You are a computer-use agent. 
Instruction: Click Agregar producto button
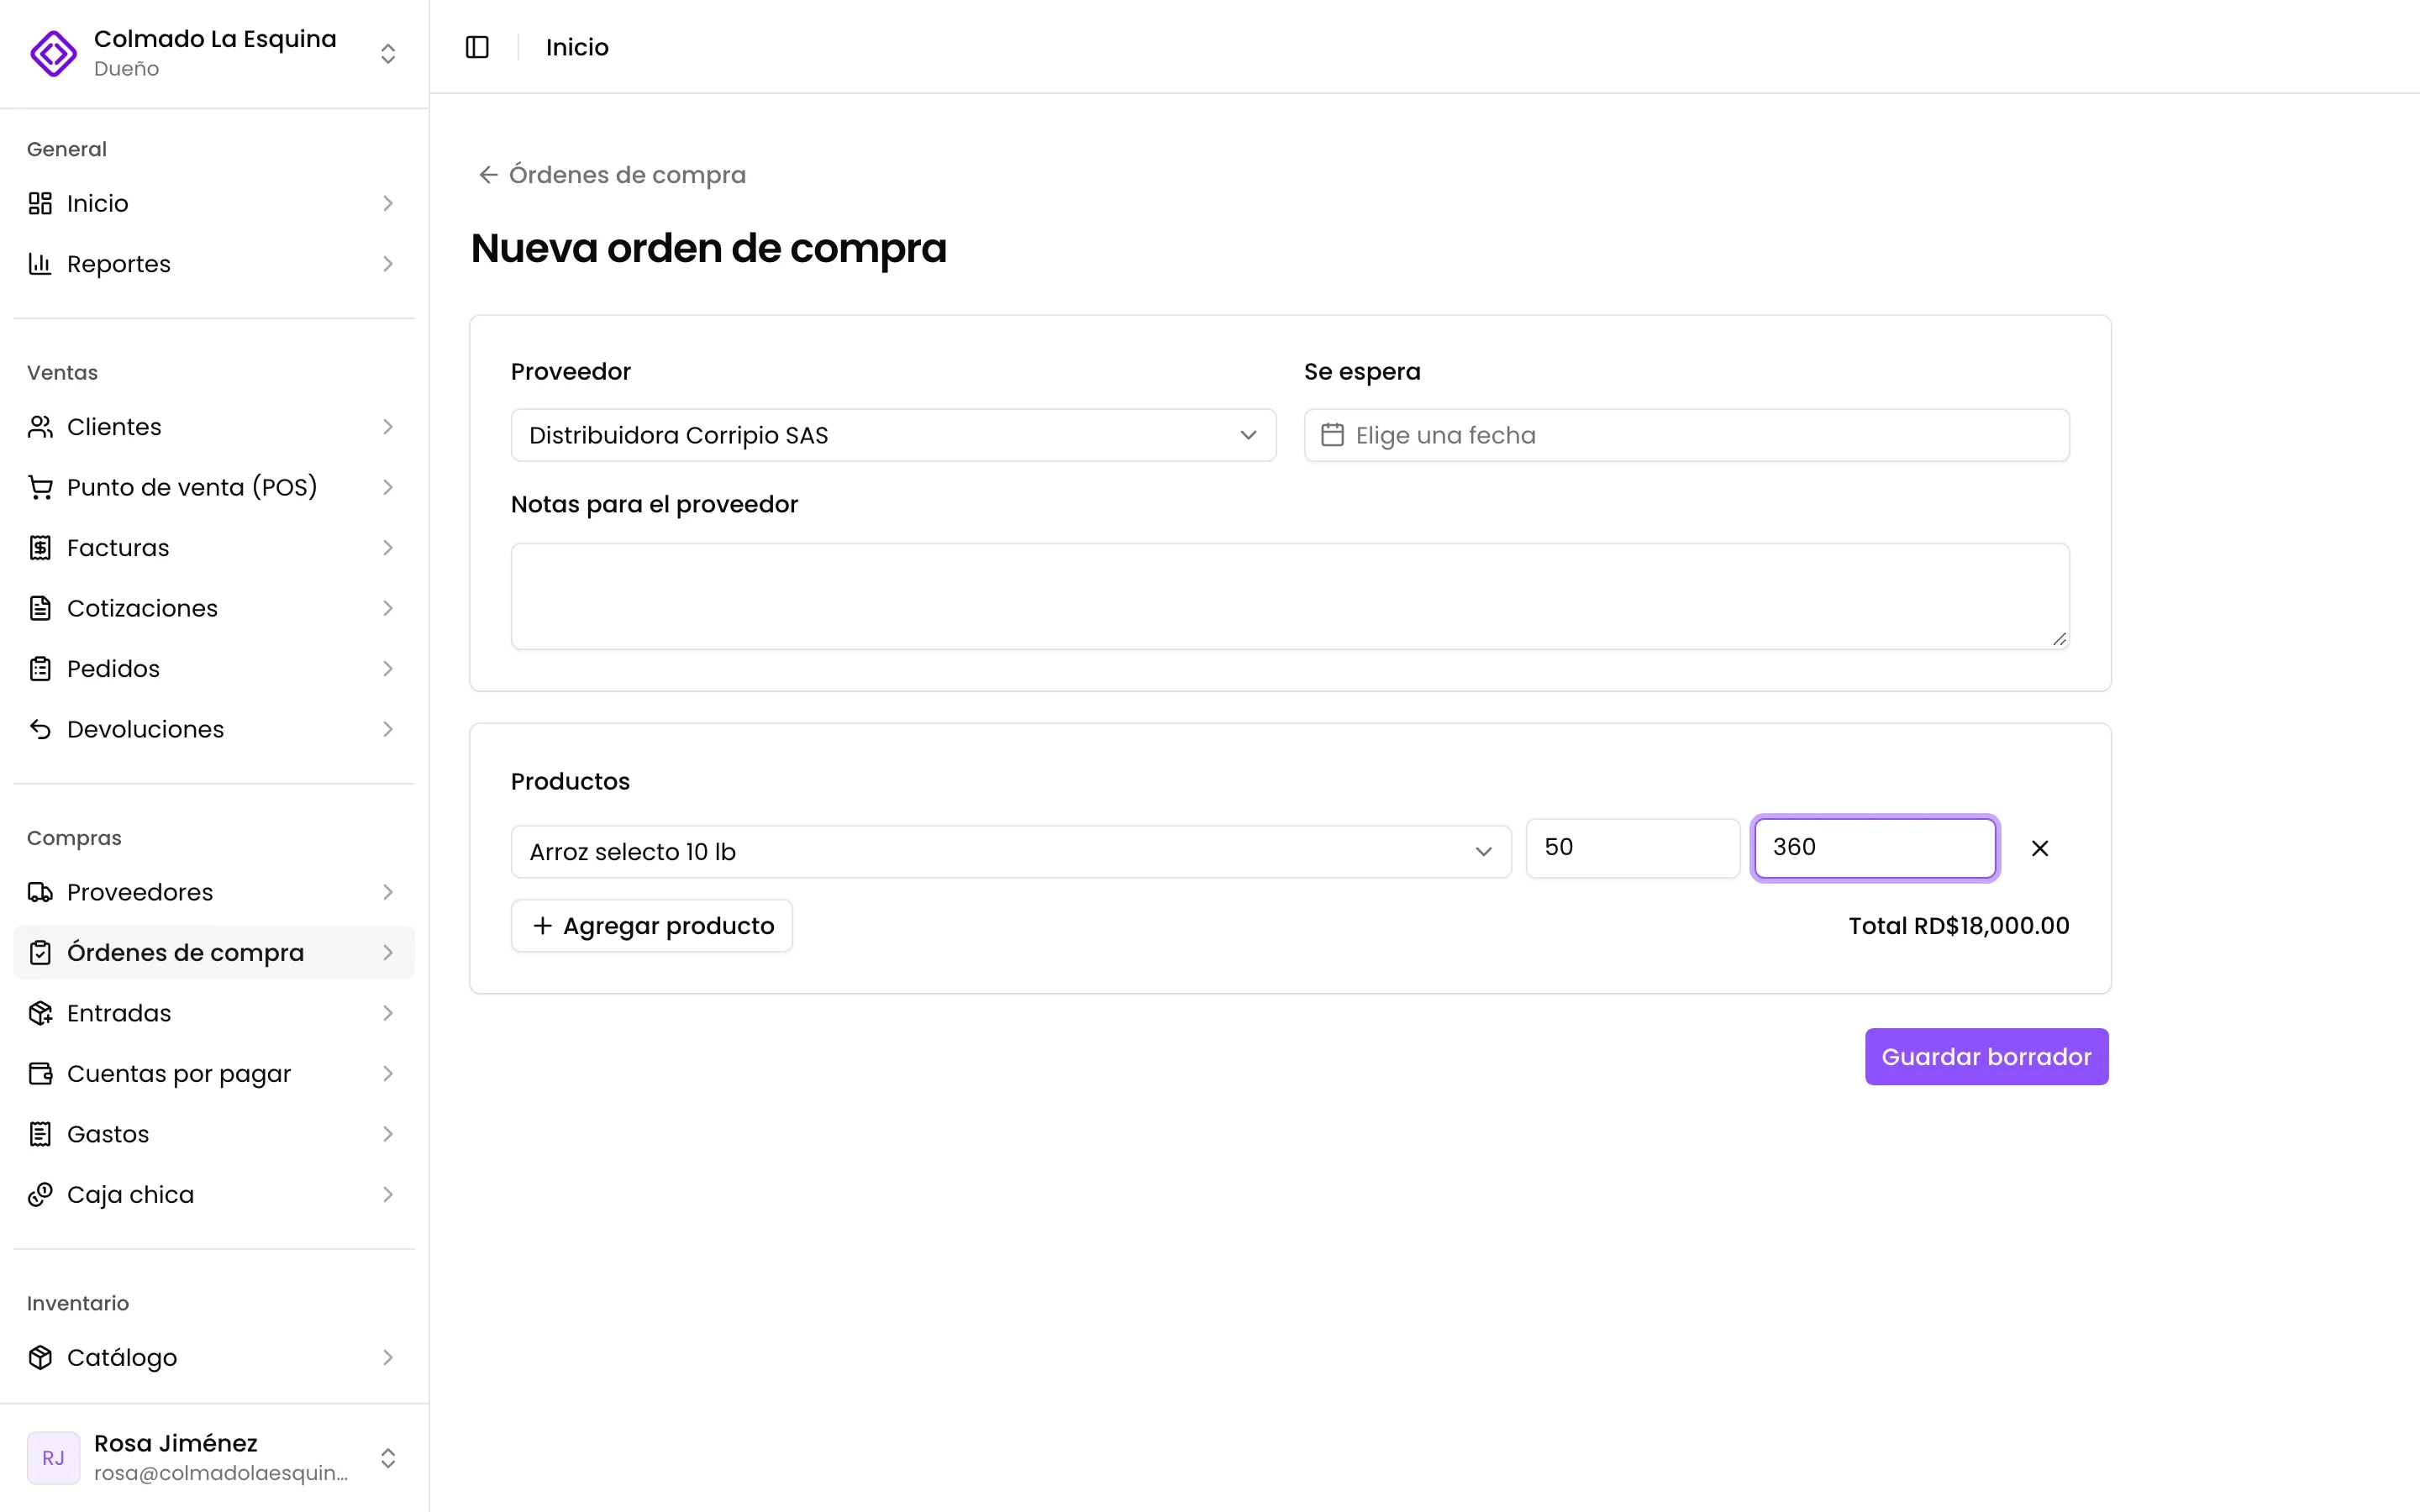point(652,926)
